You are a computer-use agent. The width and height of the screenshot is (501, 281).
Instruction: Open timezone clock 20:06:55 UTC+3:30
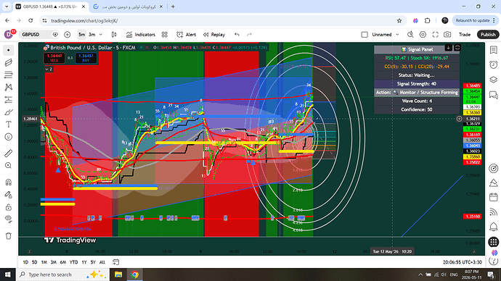(x=463, y=262)
